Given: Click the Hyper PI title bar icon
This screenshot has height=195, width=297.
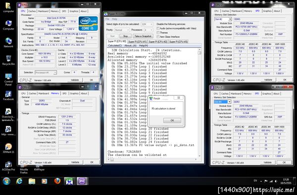Looking at the screenshot, I should [x=106, y=14].
